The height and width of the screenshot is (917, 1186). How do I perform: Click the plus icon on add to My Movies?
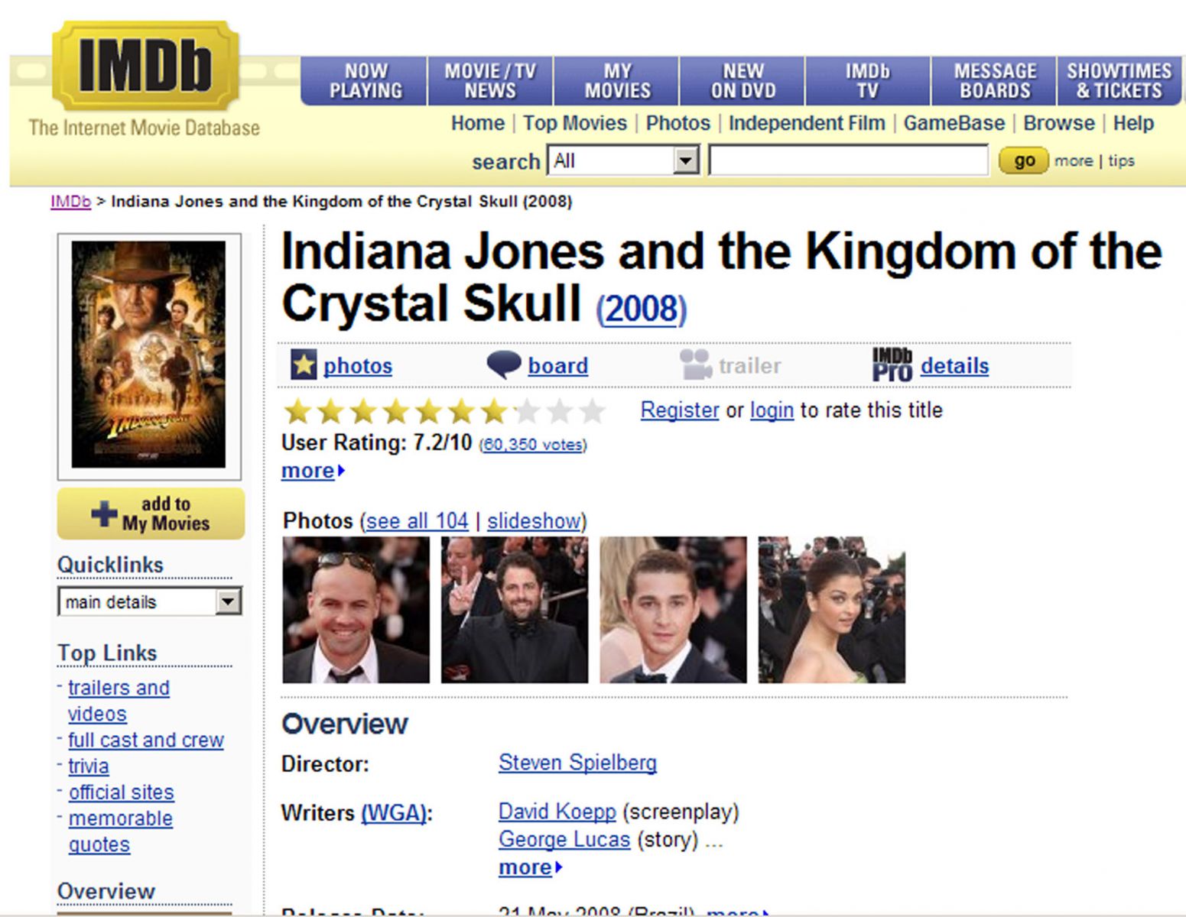(104, 514)
